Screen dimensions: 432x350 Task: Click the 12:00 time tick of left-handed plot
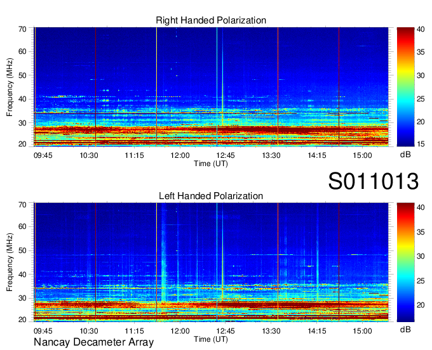tap(180, 331)
